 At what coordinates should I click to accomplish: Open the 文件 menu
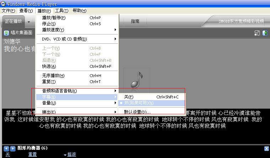(x=8, y=11)
